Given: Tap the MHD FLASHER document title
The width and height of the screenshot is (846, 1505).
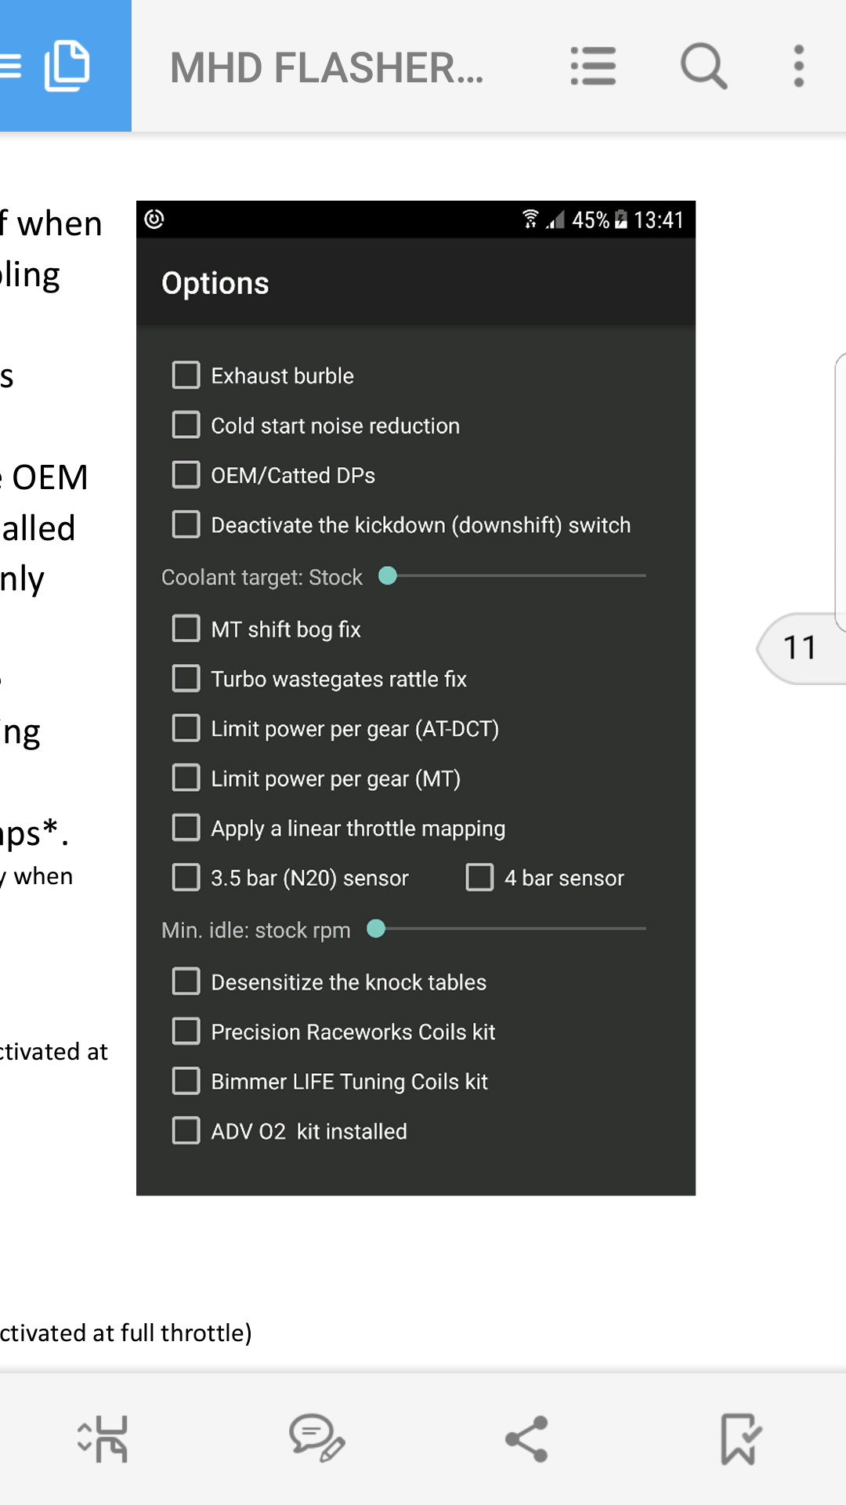Looking at the screenshot, I should 327,67.
